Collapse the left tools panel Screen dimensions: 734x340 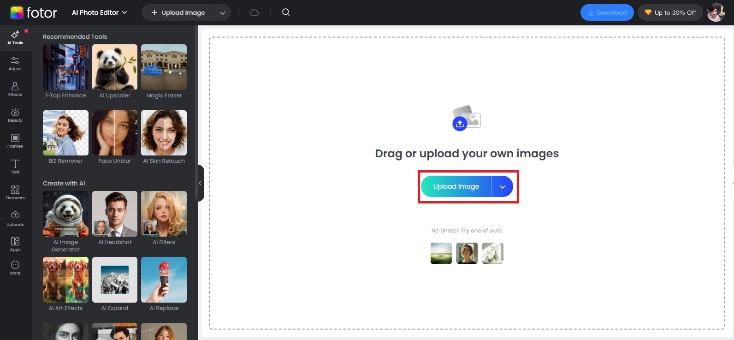pyautogui.click(x=200, y=183)
